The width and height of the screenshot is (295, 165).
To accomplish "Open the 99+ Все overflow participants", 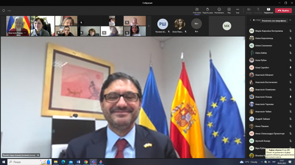I will click(x=196, y=24).
